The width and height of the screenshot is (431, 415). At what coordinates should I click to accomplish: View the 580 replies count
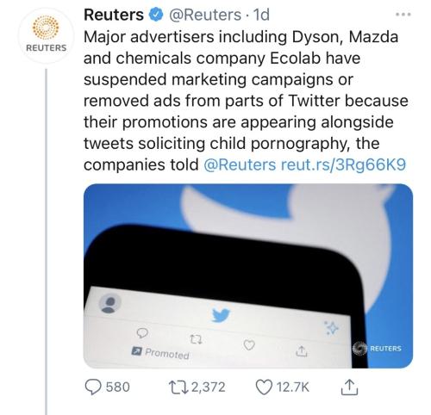click(118, 387)
